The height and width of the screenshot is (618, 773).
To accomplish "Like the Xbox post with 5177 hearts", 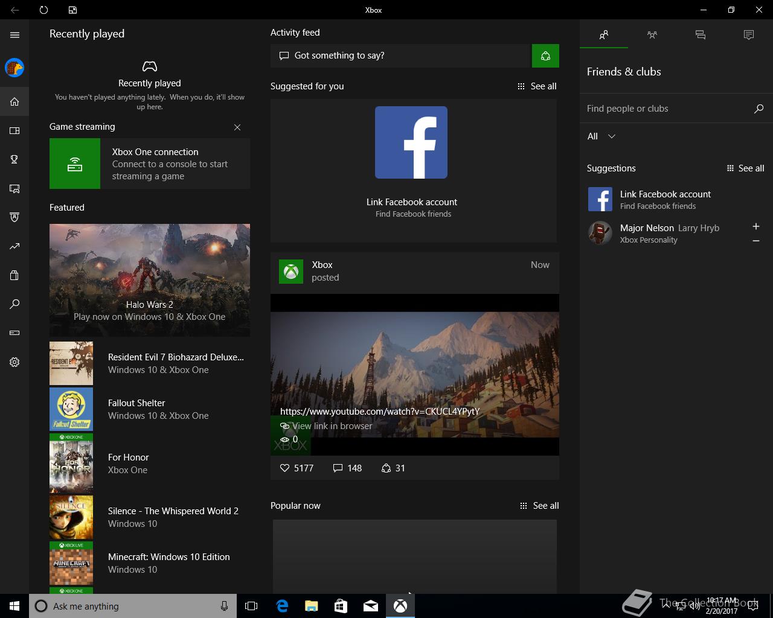I will point(297,468).
